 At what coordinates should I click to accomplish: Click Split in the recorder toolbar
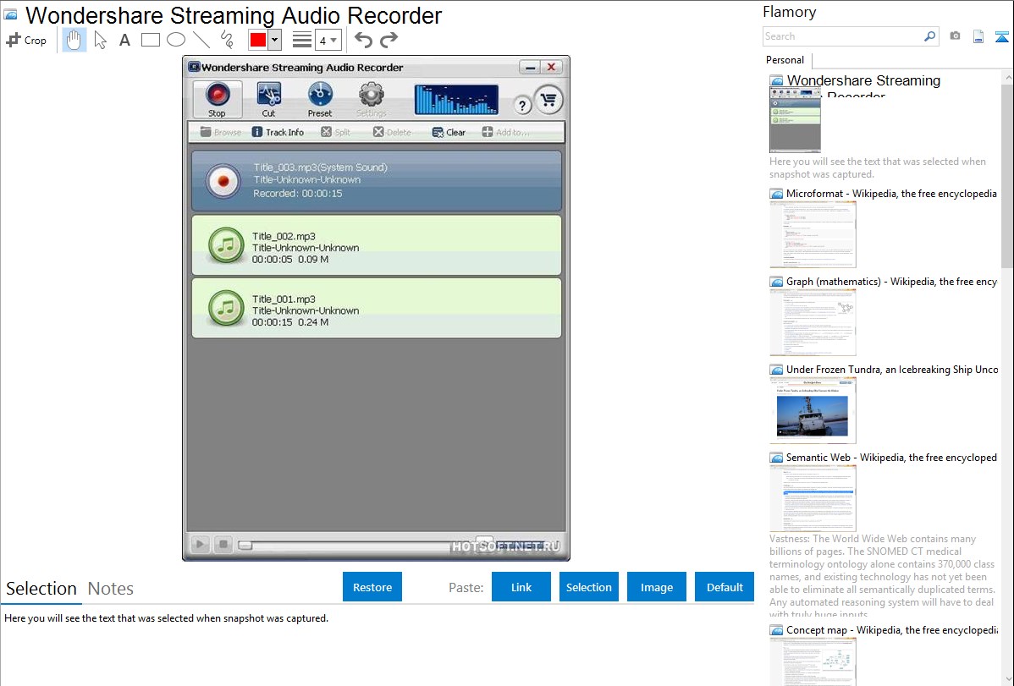(x=336, y=132)
